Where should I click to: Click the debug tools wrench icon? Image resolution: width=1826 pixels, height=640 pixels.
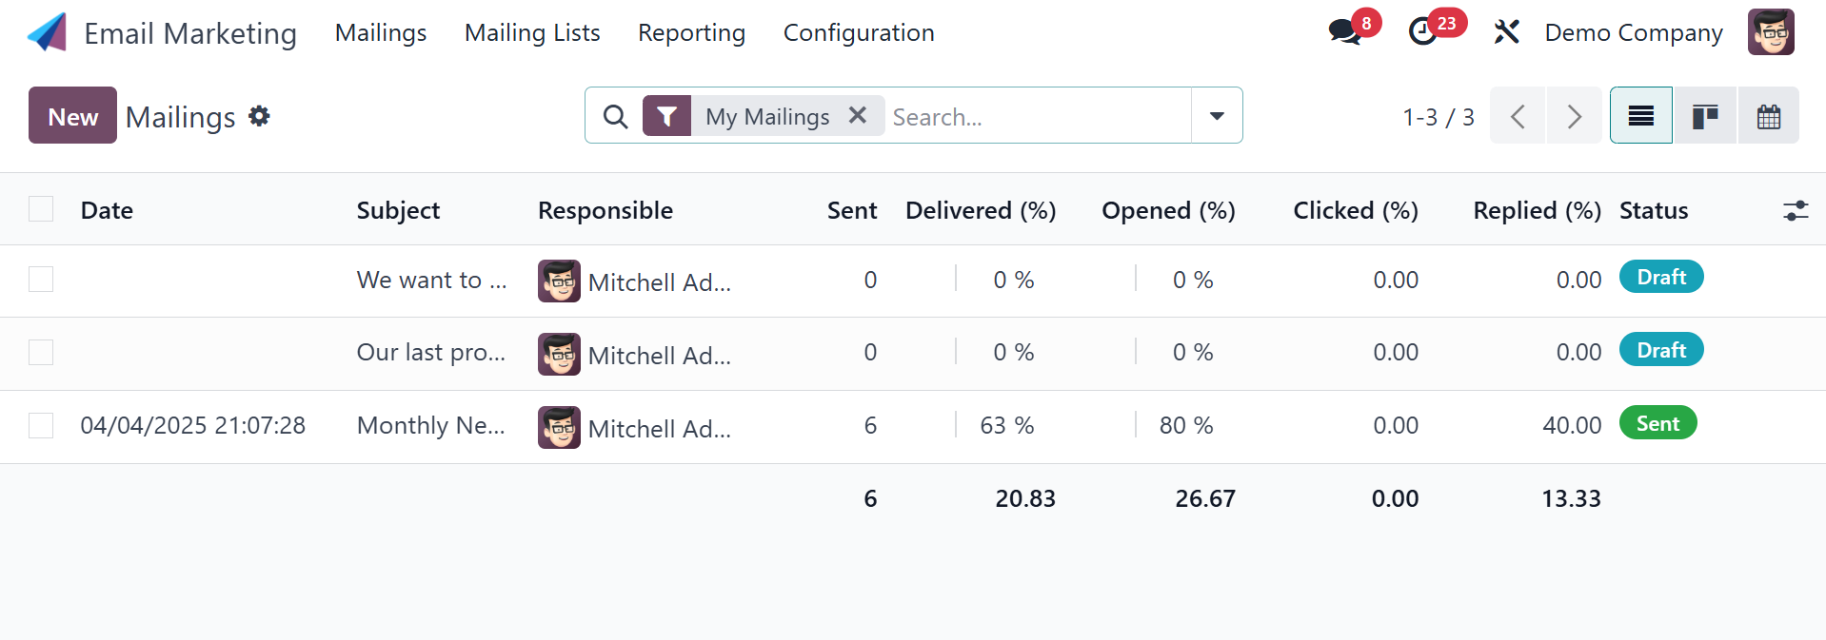1506,32
